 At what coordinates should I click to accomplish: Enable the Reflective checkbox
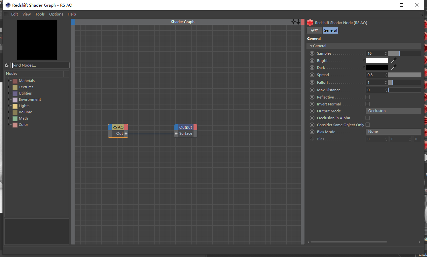(x=368, y=97)
